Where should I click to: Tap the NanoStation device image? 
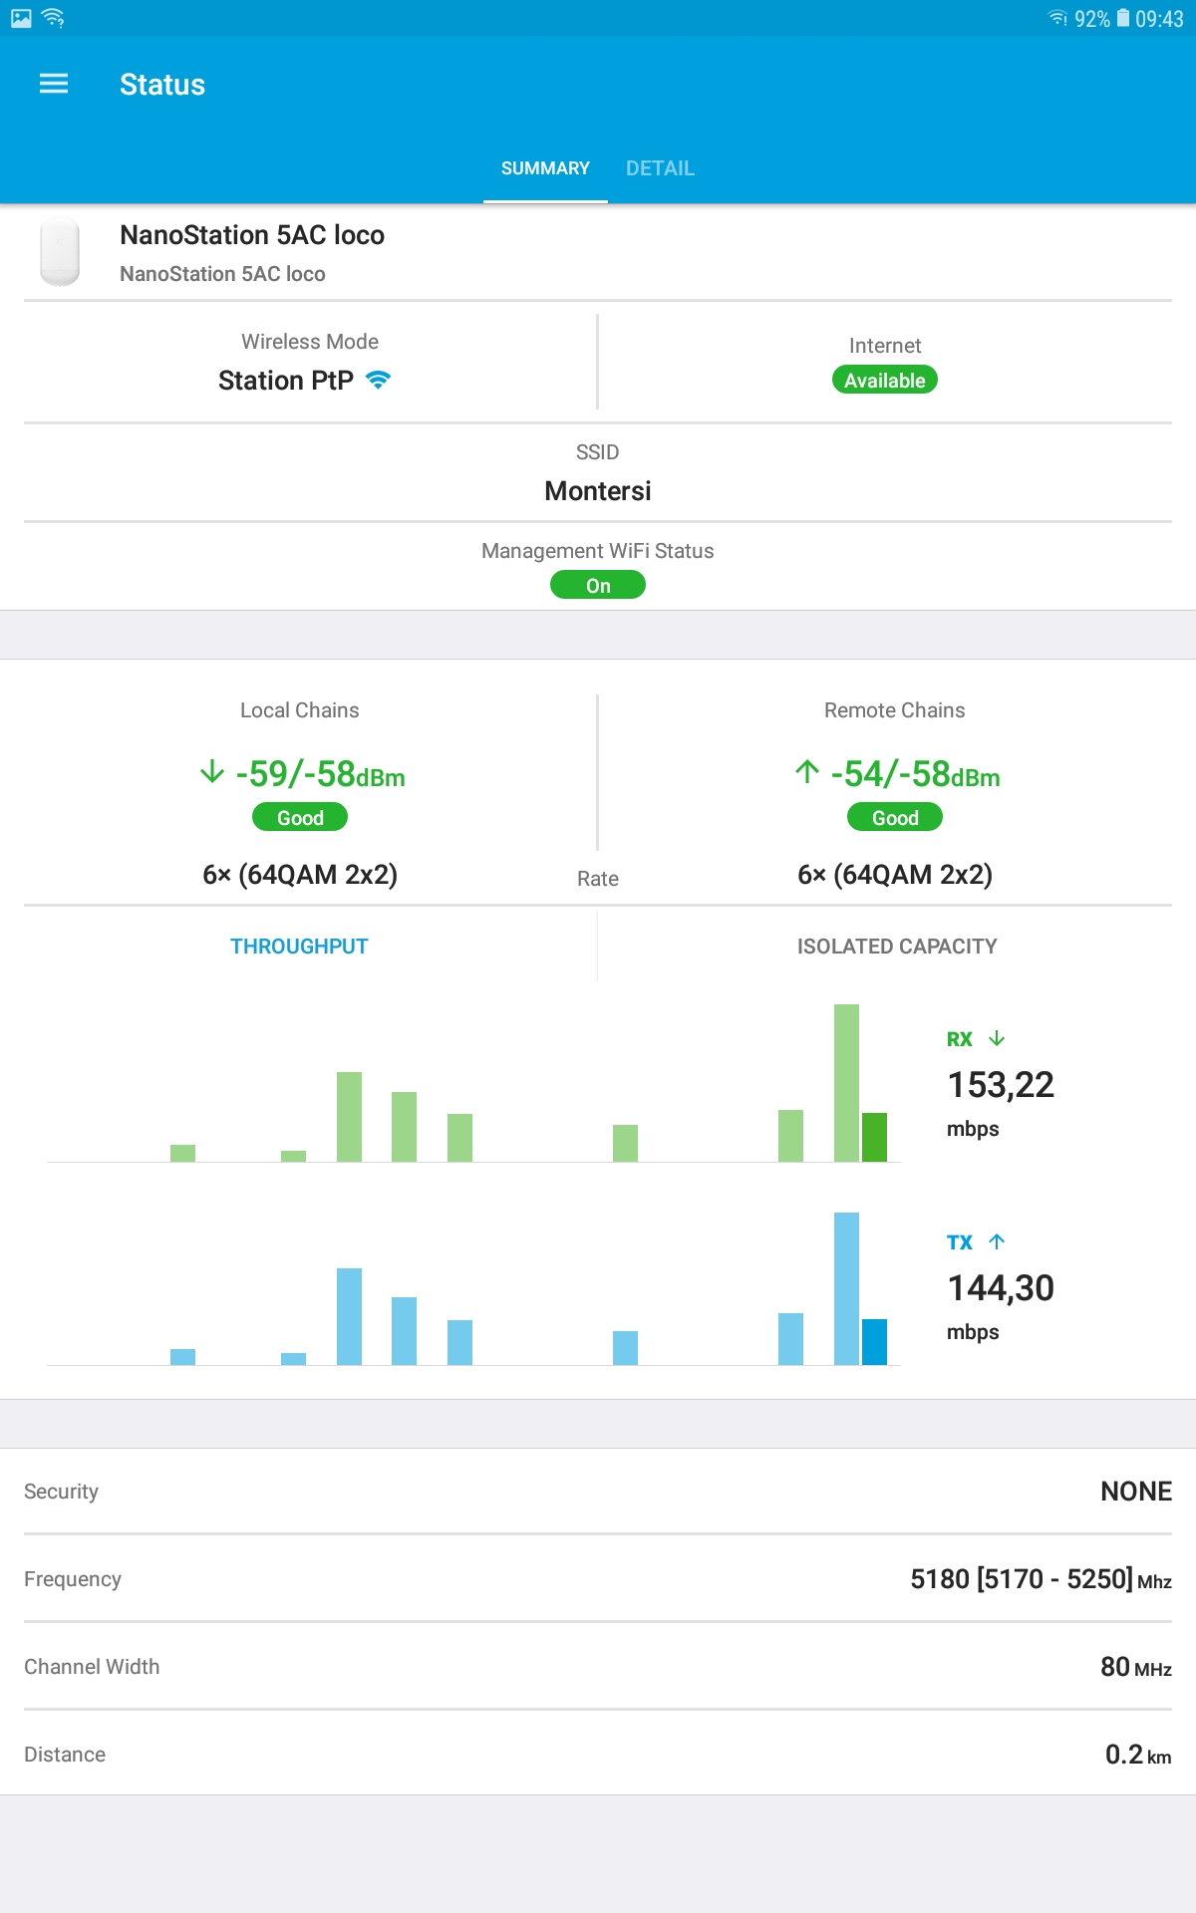tap(60, 252)
